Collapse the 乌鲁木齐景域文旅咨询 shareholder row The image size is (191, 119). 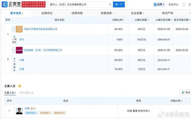(13, 29)
